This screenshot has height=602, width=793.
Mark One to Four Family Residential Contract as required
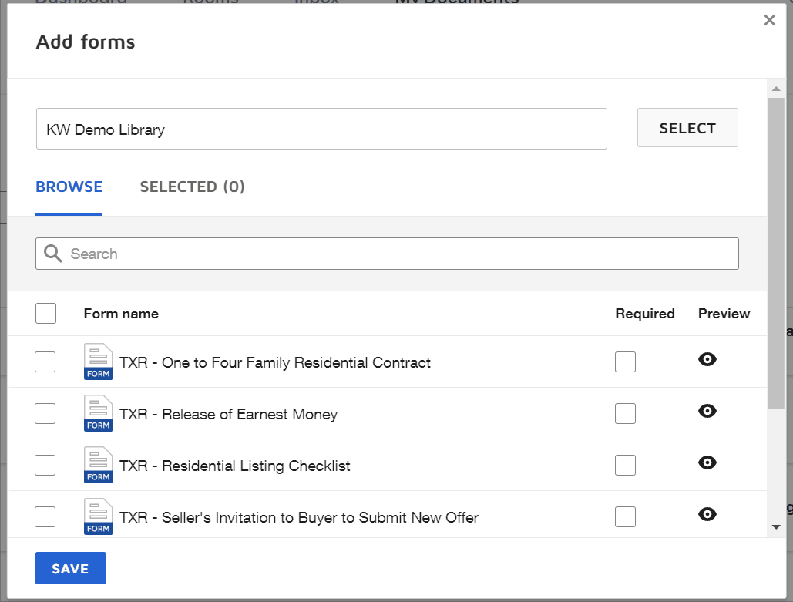click(x=625, y=362)
